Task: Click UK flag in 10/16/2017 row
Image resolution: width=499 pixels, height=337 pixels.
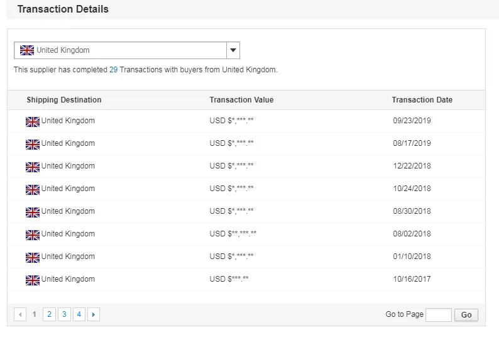Action: tap(32, 280)
